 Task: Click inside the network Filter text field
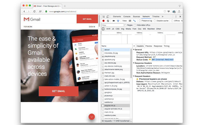click(112, 25)
